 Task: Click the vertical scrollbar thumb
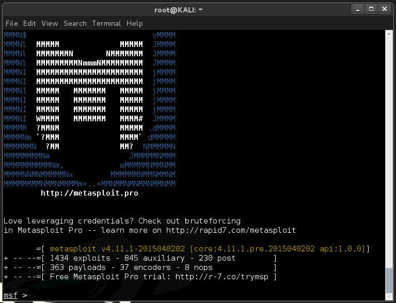(x=389, y=280)
